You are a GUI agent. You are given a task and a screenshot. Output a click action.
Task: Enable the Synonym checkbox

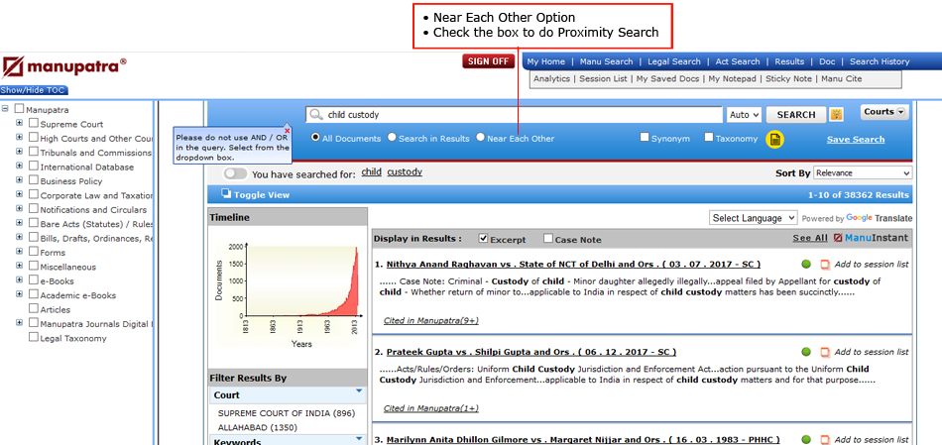[x=645, y=138]
